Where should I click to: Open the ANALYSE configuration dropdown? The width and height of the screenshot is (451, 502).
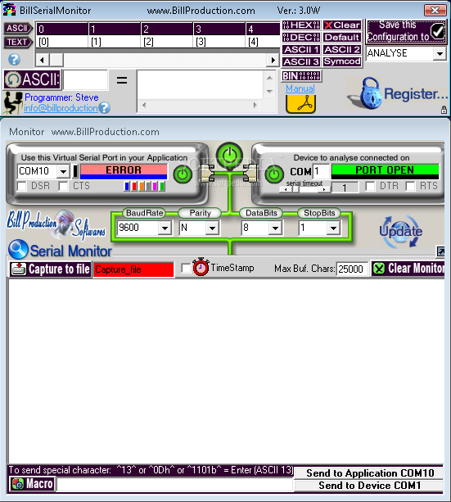click(440, 53)
